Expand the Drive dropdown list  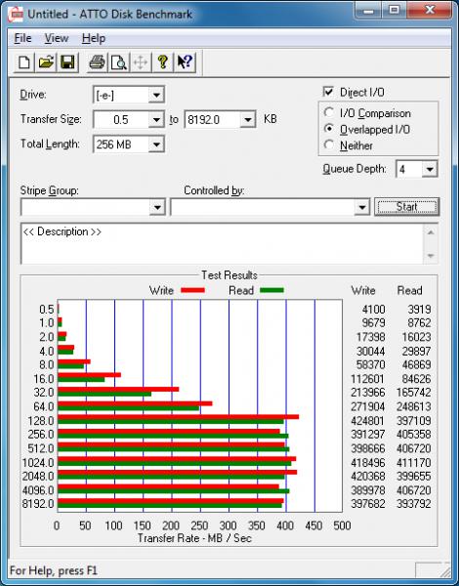[x=156, y=95]
